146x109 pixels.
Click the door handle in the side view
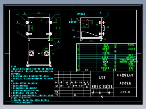(104, 28)
